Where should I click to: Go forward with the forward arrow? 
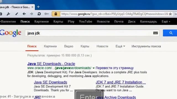click(x=32, y=14)
